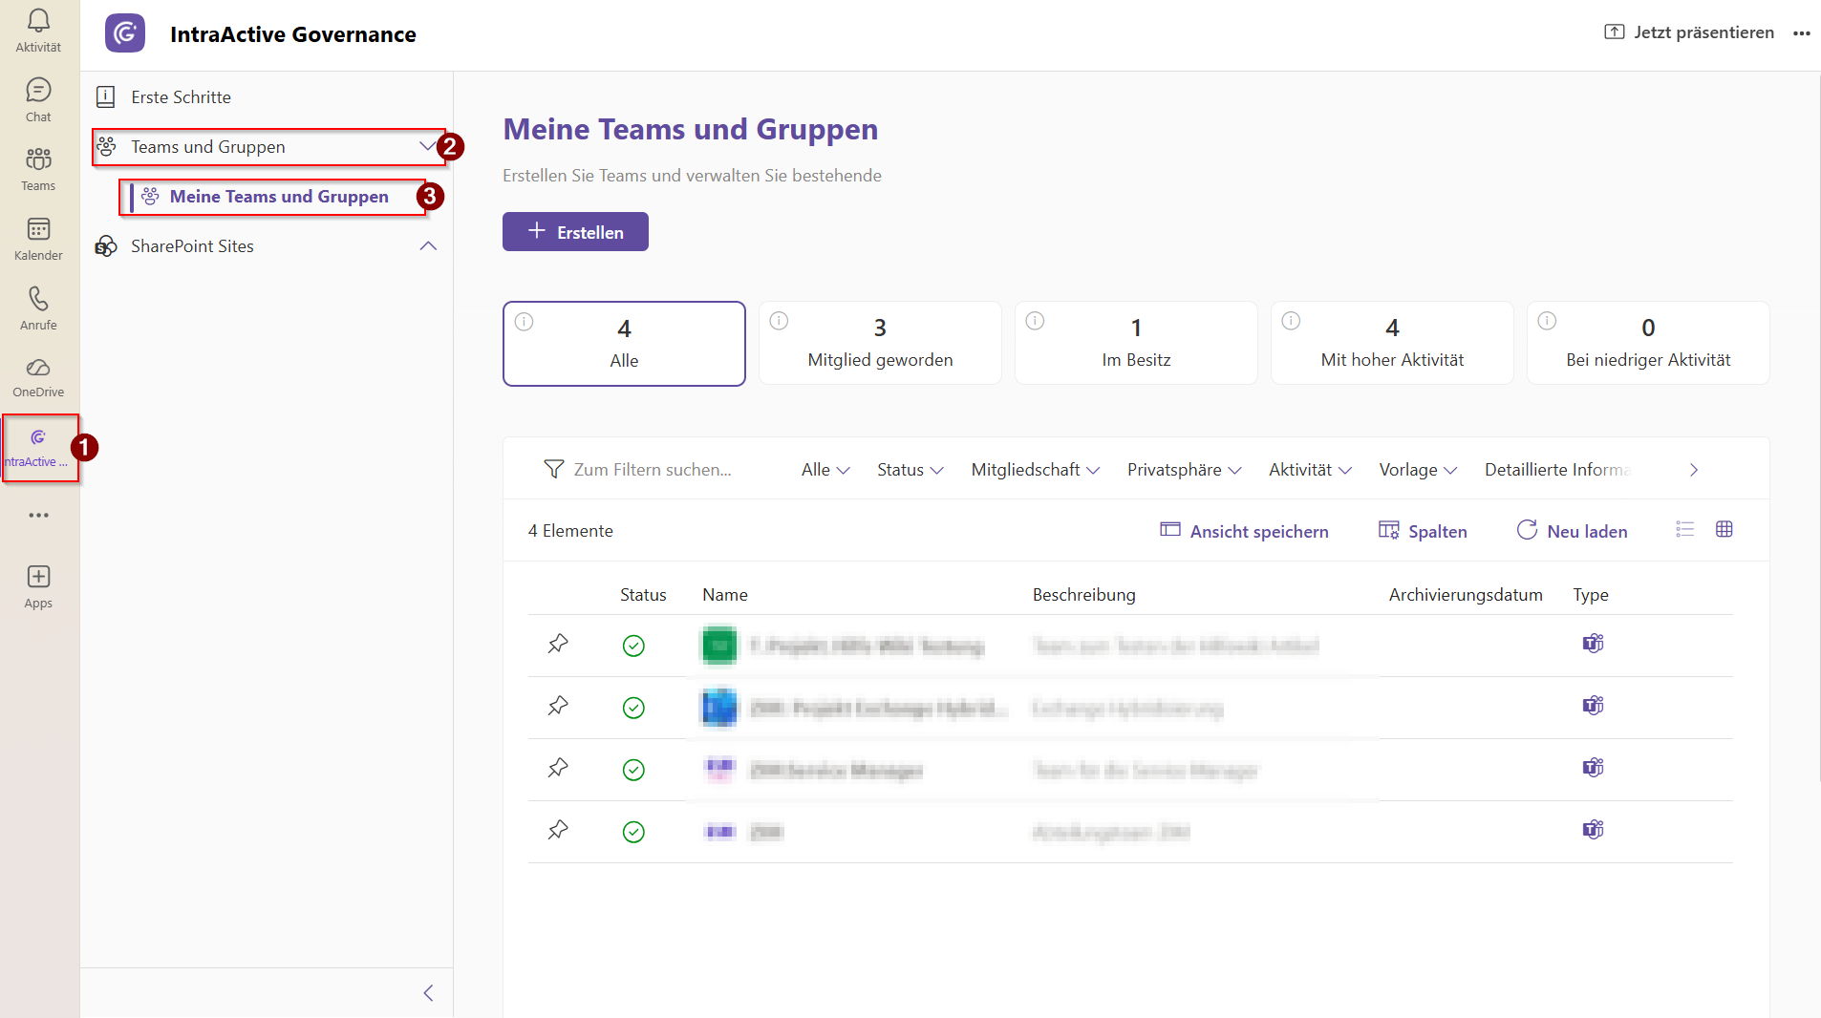
Task: Click status check of first row
Action: (x=633, y=646)
